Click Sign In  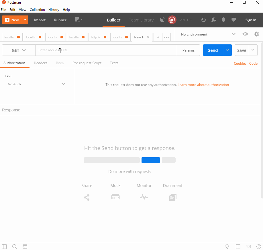tap(251, 20)
